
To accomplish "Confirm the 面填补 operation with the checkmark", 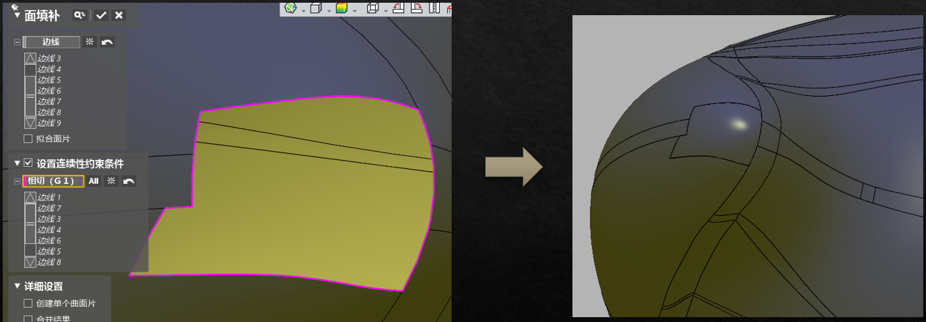I will coord(102,15).
